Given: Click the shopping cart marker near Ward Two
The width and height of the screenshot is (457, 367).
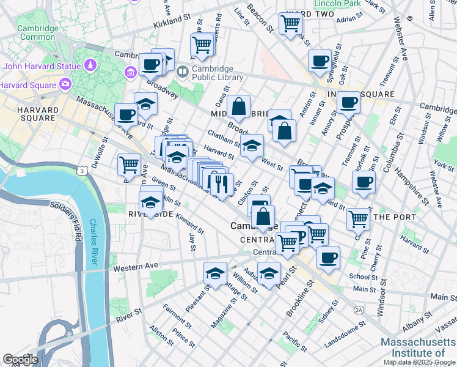Looking at the screenshot, I should point(290,26).
